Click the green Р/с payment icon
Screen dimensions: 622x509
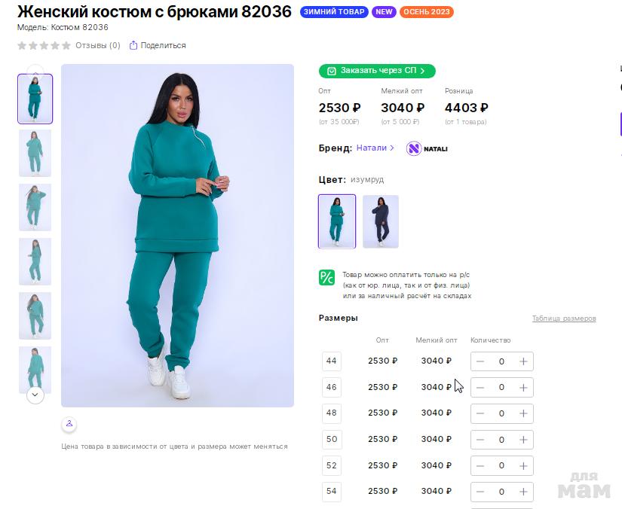coord(326,277)
